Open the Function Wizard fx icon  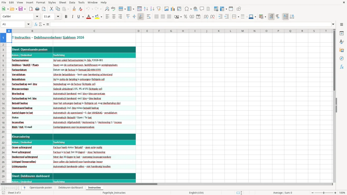pyautogui.click(x=36, y=24)
